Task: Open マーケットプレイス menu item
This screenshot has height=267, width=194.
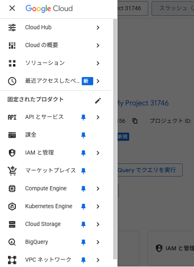Action: pyautogui.click(x=55, y=171)
